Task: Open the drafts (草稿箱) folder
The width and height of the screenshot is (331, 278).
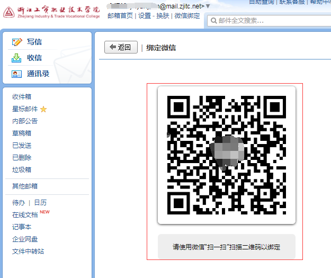Action: point(22,133)
